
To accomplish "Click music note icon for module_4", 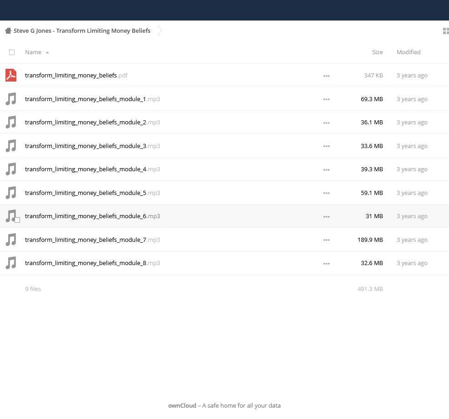I will pyautogui.click(x=11, y=169).
